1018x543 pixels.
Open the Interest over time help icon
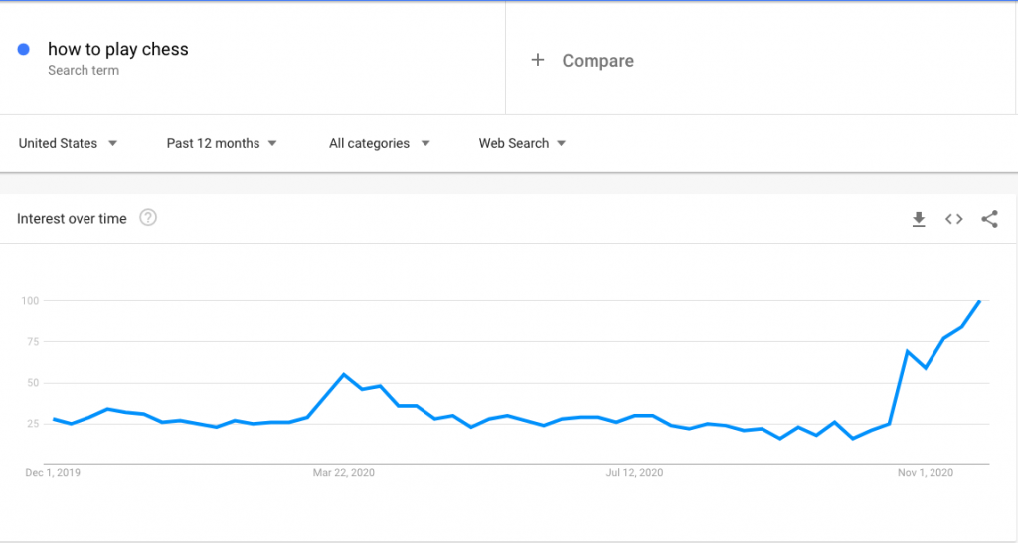(148, 218)
